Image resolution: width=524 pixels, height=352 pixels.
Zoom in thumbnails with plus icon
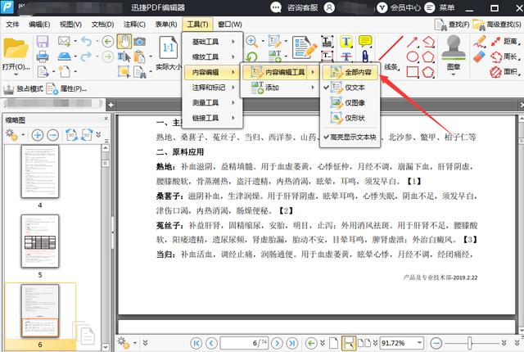tap(38, 135)
